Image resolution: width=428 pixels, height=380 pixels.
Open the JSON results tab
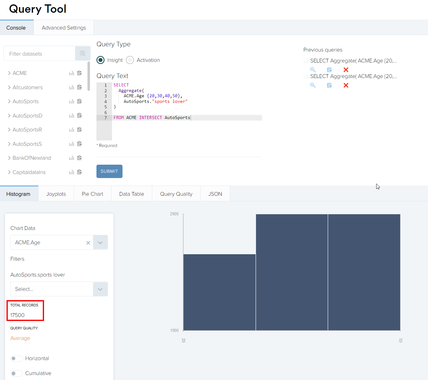(x=215, y=194)
